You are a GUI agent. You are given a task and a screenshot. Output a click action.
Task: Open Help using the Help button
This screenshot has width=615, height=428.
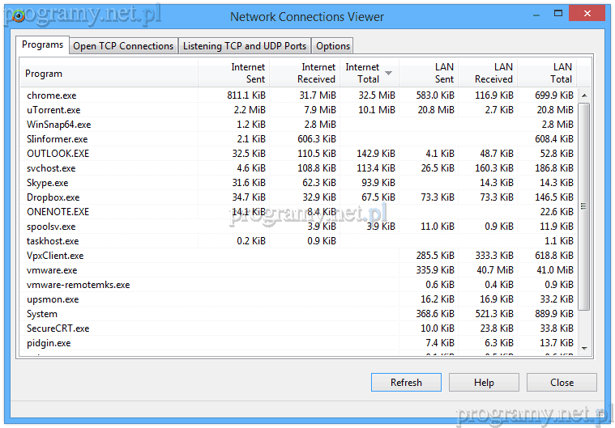(x=484, y=383)
